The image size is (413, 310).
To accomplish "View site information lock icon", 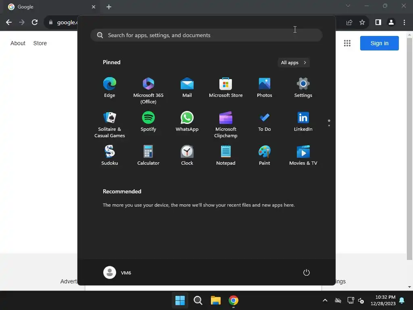I will pyautogui.click(x=51, y=23).
